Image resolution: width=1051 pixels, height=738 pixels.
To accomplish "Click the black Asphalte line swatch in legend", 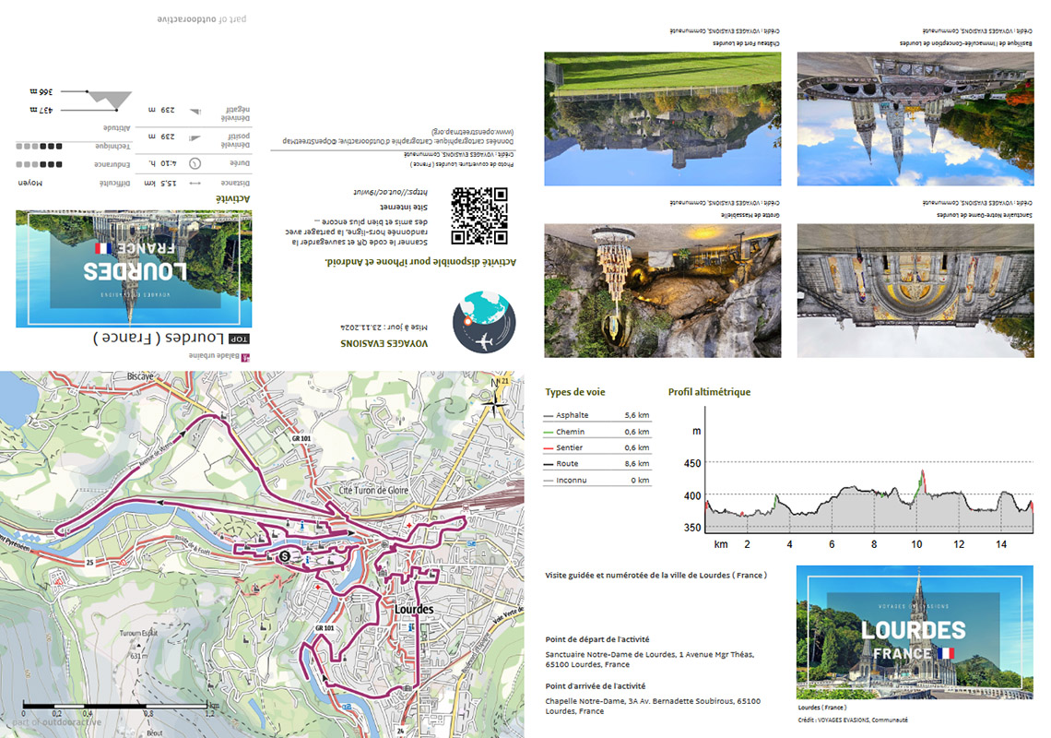I will click(x=549, y=416).
